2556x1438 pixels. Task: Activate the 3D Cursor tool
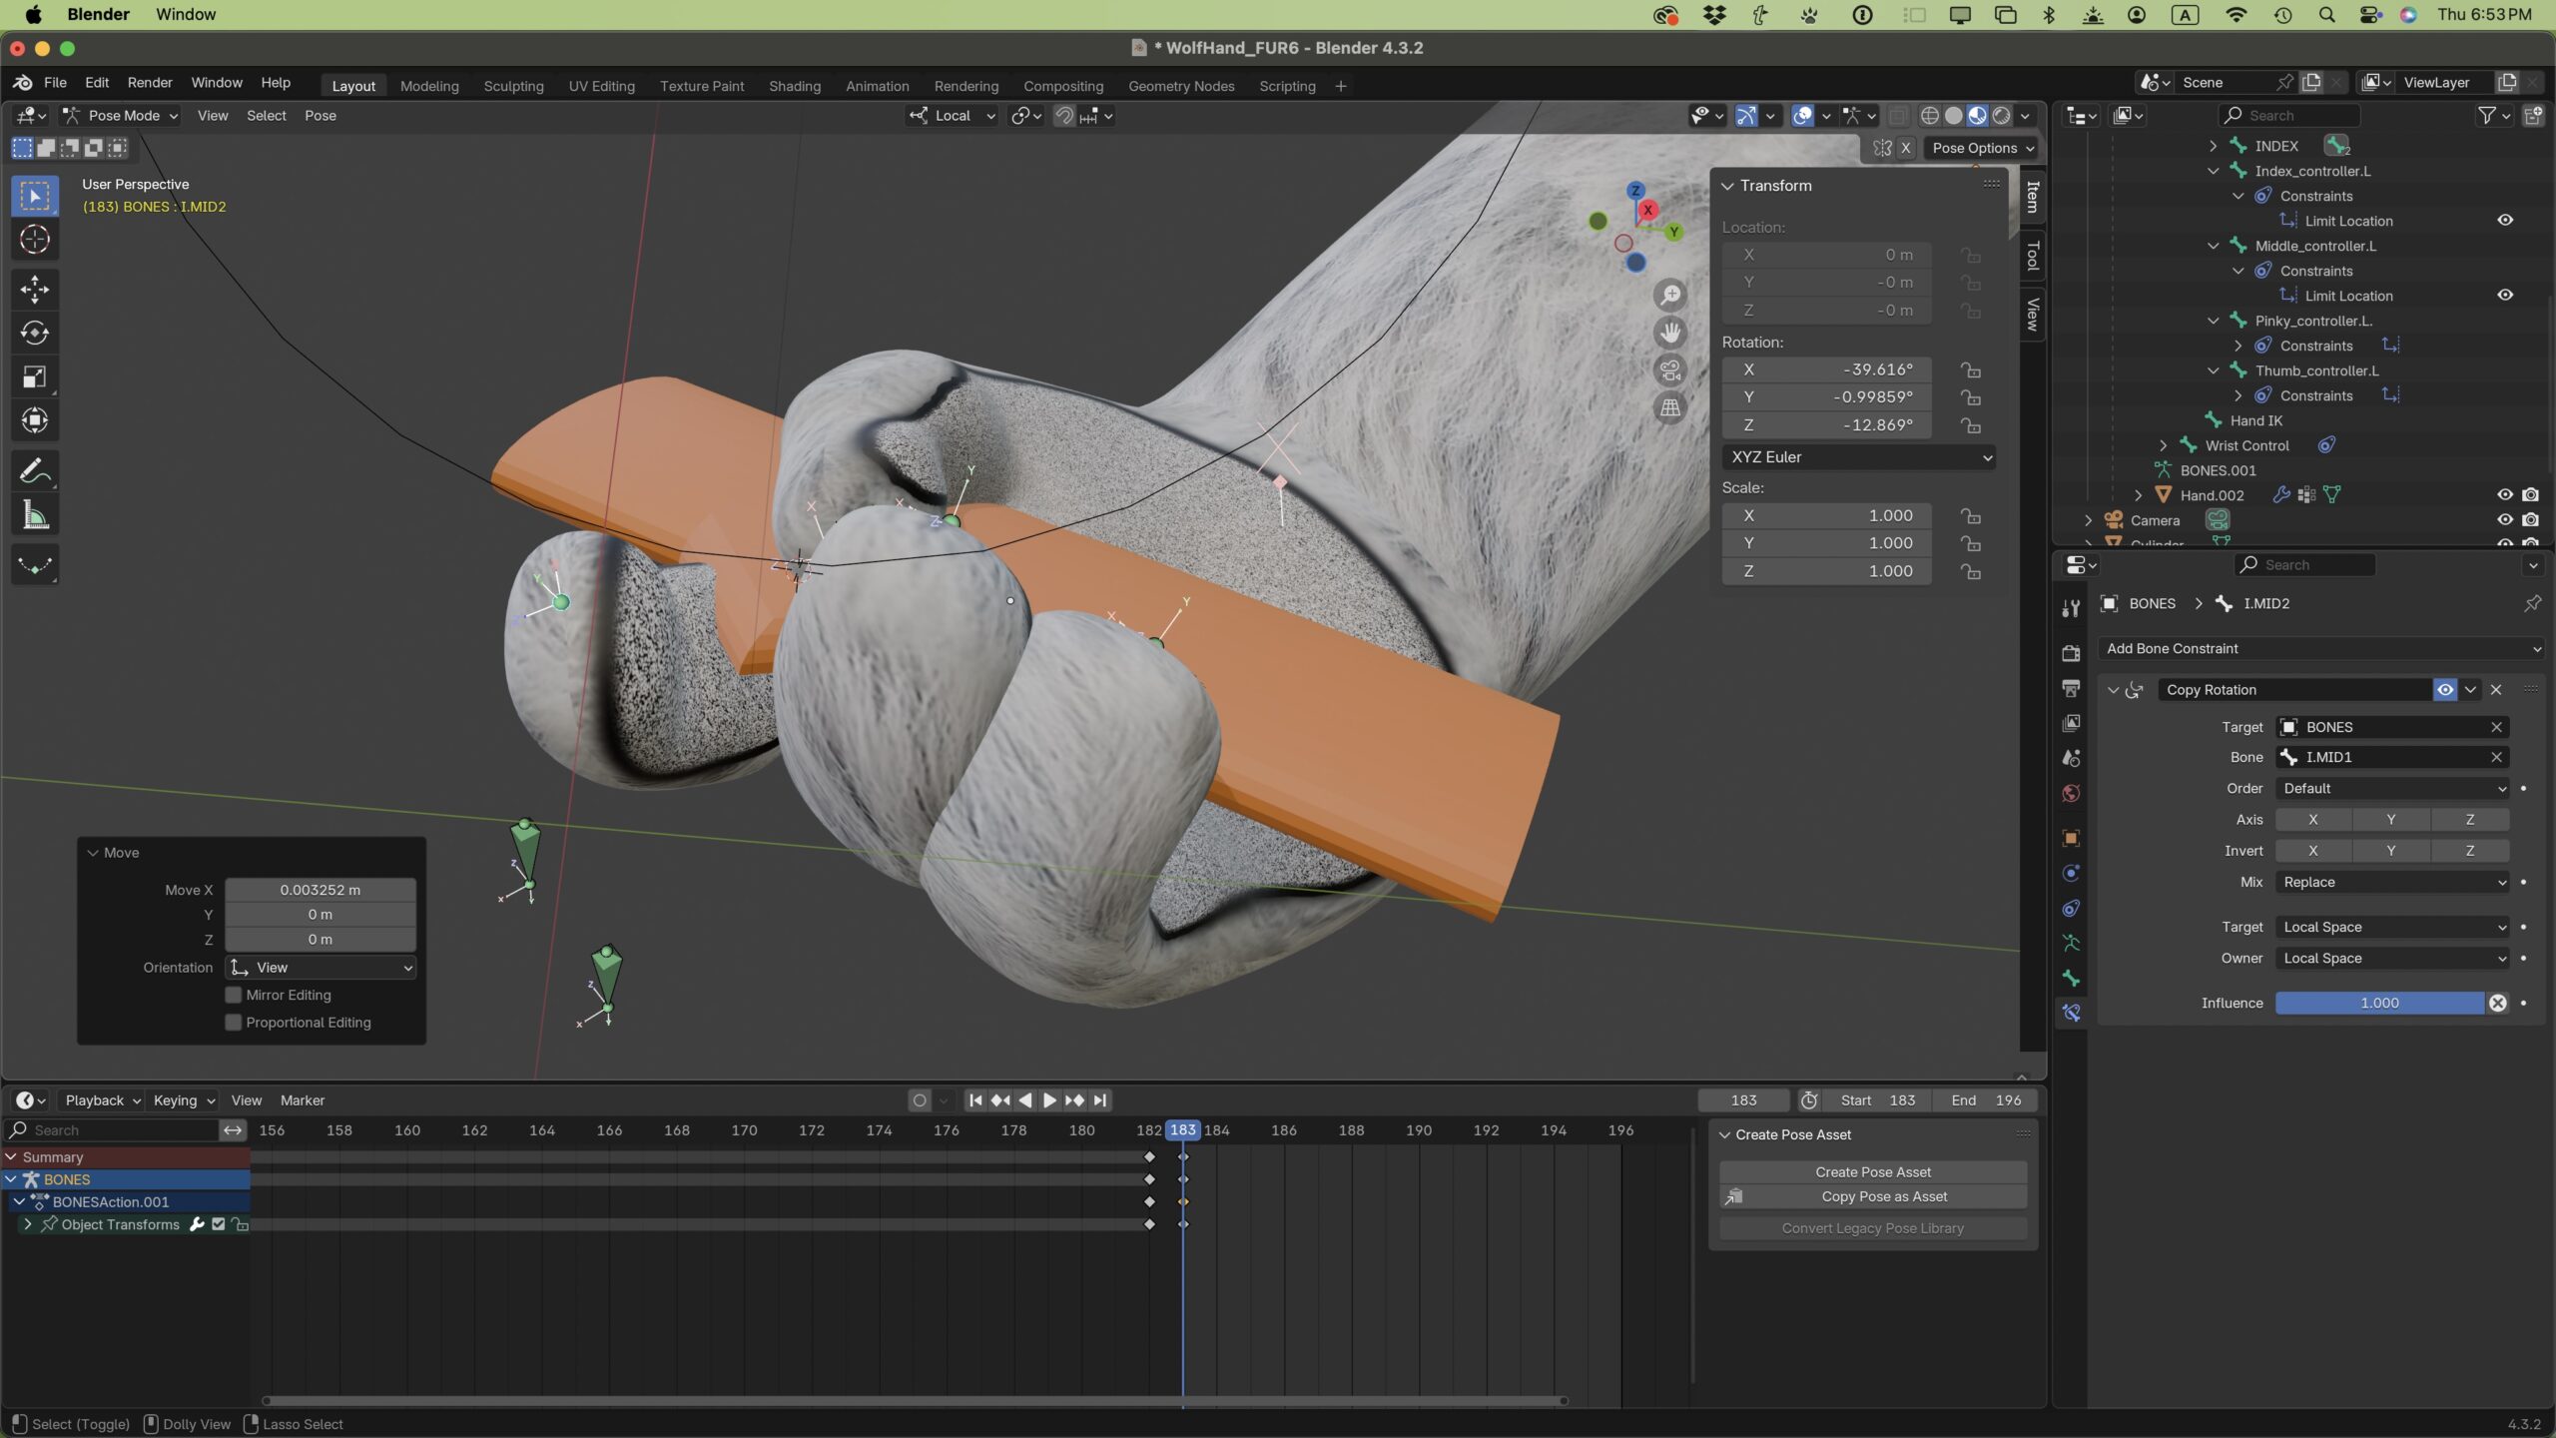coord(34,240)
